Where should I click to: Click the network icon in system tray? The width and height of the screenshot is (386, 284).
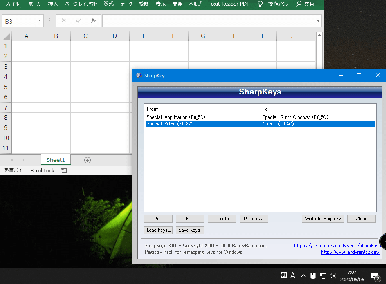pyautogui.click(x=323, y=276)
